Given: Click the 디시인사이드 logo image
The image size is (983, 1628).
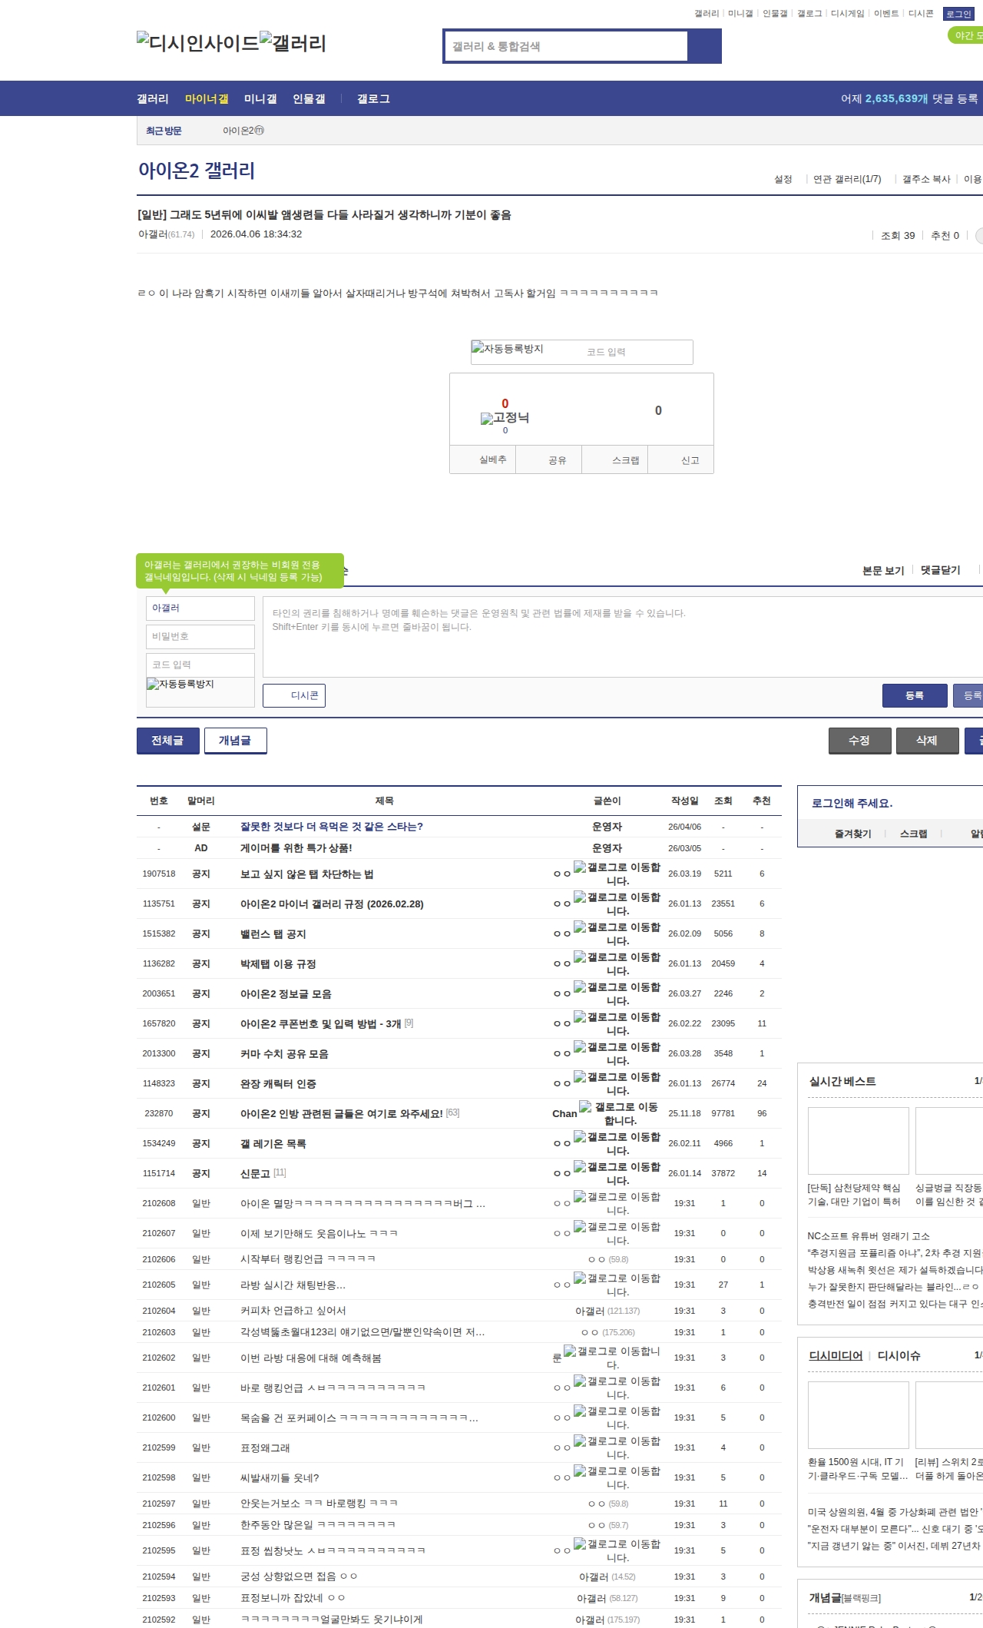Looking at the screenshot, I should 197,42.
